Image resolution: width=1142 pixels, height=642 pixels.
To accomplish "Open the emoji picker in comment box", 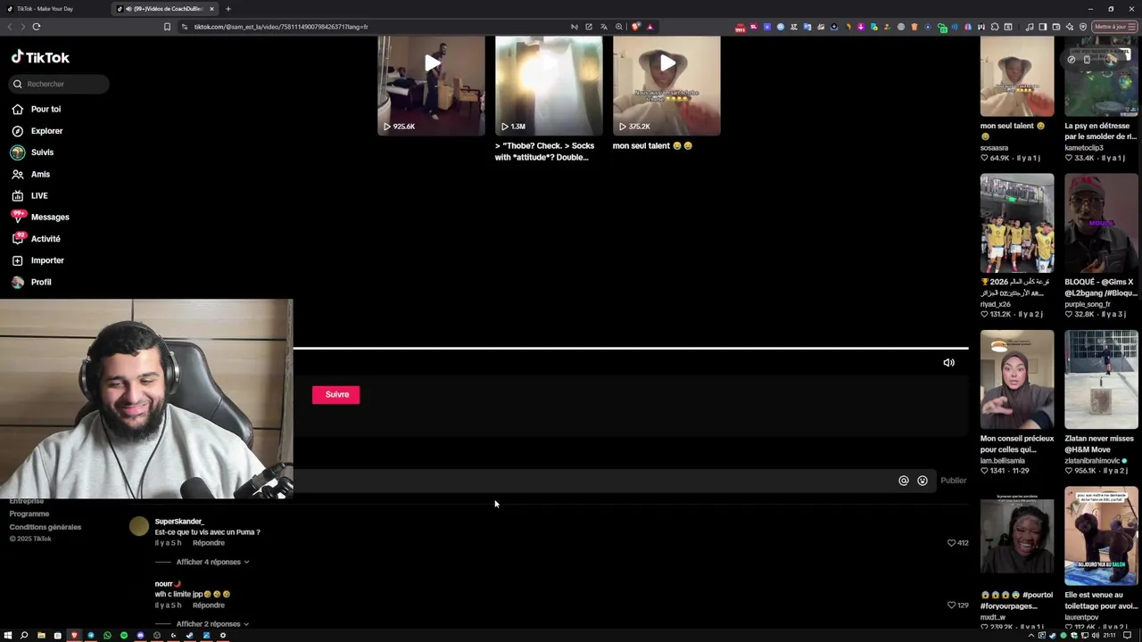I will 923,481.
